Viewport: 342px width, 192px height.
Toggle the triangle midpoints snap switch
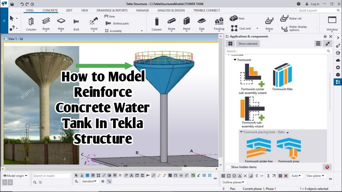click(x=240, y=176)
